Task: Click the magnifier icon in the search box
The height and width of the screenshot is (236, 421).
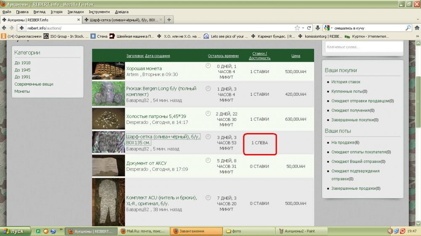Action: [408, 28]
